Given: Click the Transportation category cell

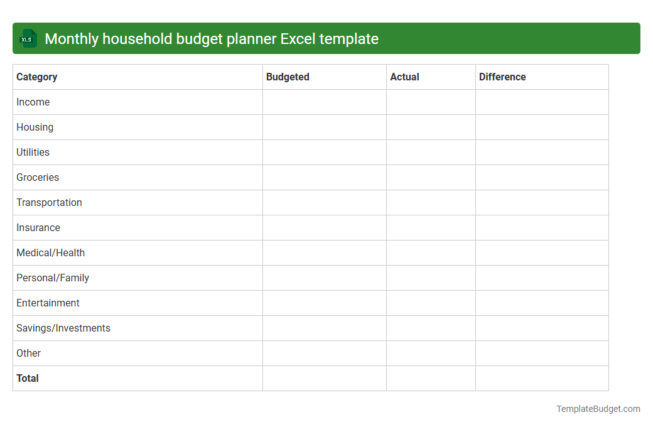Looking at the screenshot, I should pyautogui.click(x=49, y=202).
